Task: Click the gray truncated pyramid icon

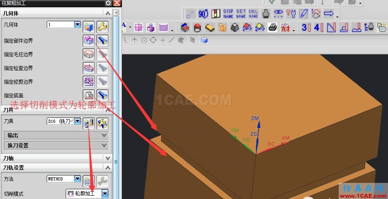Action: pos(235,27)
